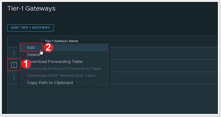Screen dimensions: 221x117
Task: Click the red circle annotation numbered 2
Action: (48, 47)
